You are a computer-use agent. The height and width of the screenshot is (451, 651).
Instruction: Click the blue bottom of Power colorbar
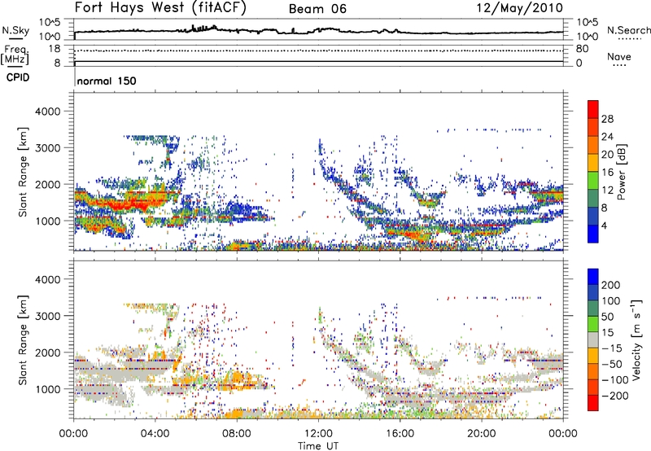point(593,234)
